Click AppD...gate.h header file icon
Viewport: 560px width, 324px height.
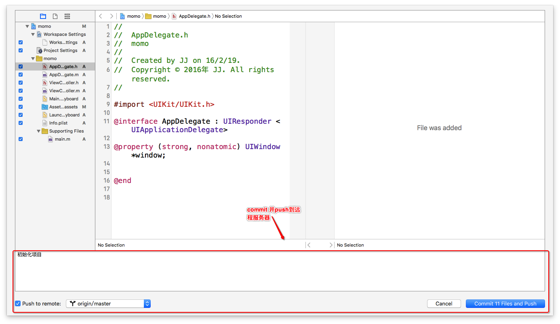click(x=45, y=66)
